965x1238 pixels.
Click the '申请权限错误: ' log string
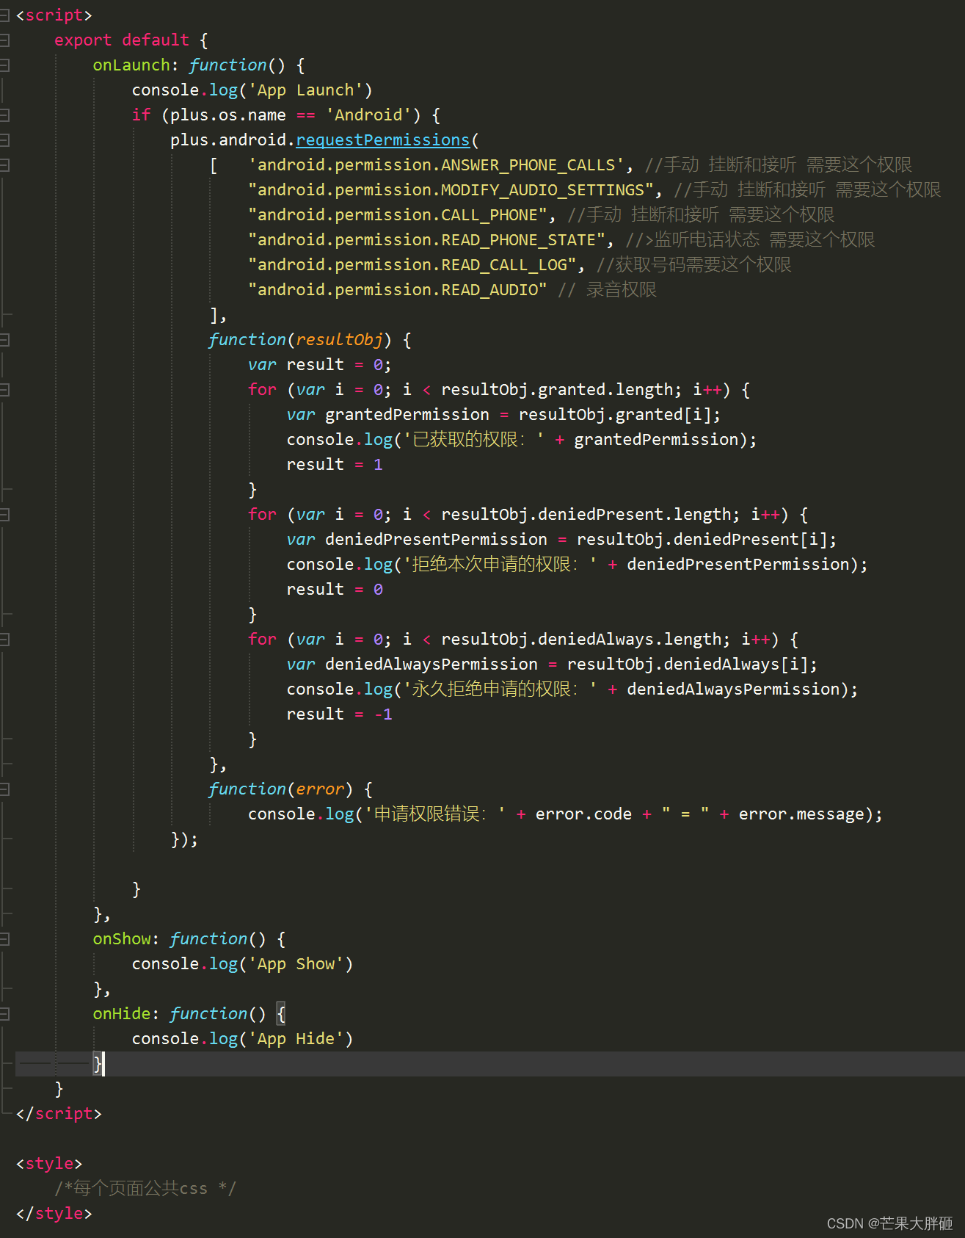pyautogui.click(x=435, y=814)
